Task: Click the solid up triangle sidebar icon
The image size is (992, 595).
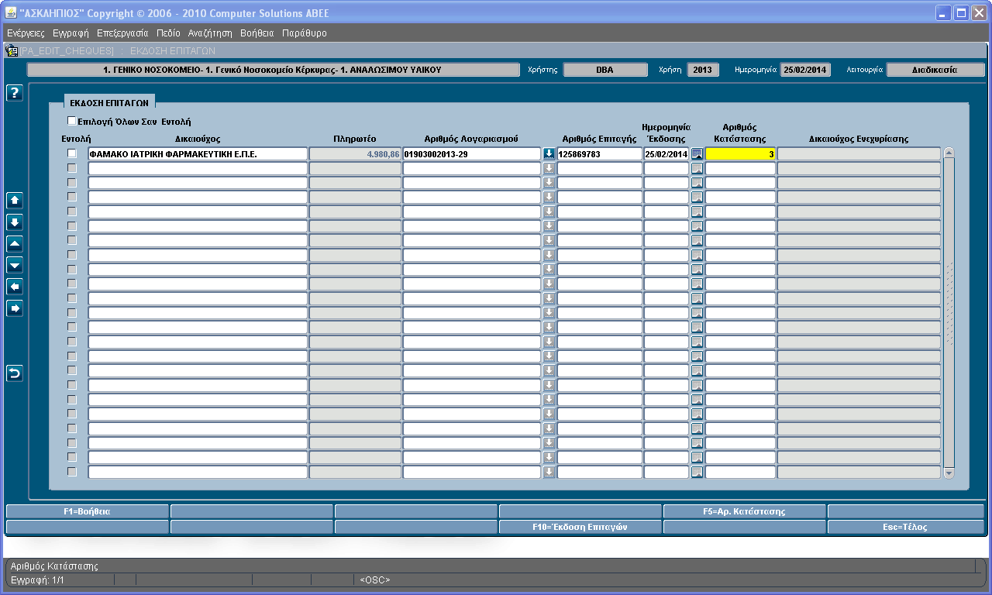Action: tap(15, 244)
